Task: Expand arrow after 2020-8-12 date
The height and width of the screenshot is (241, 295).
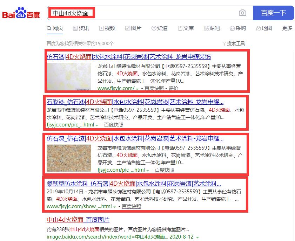Action: pyautogui.click(x=197, y=237)
